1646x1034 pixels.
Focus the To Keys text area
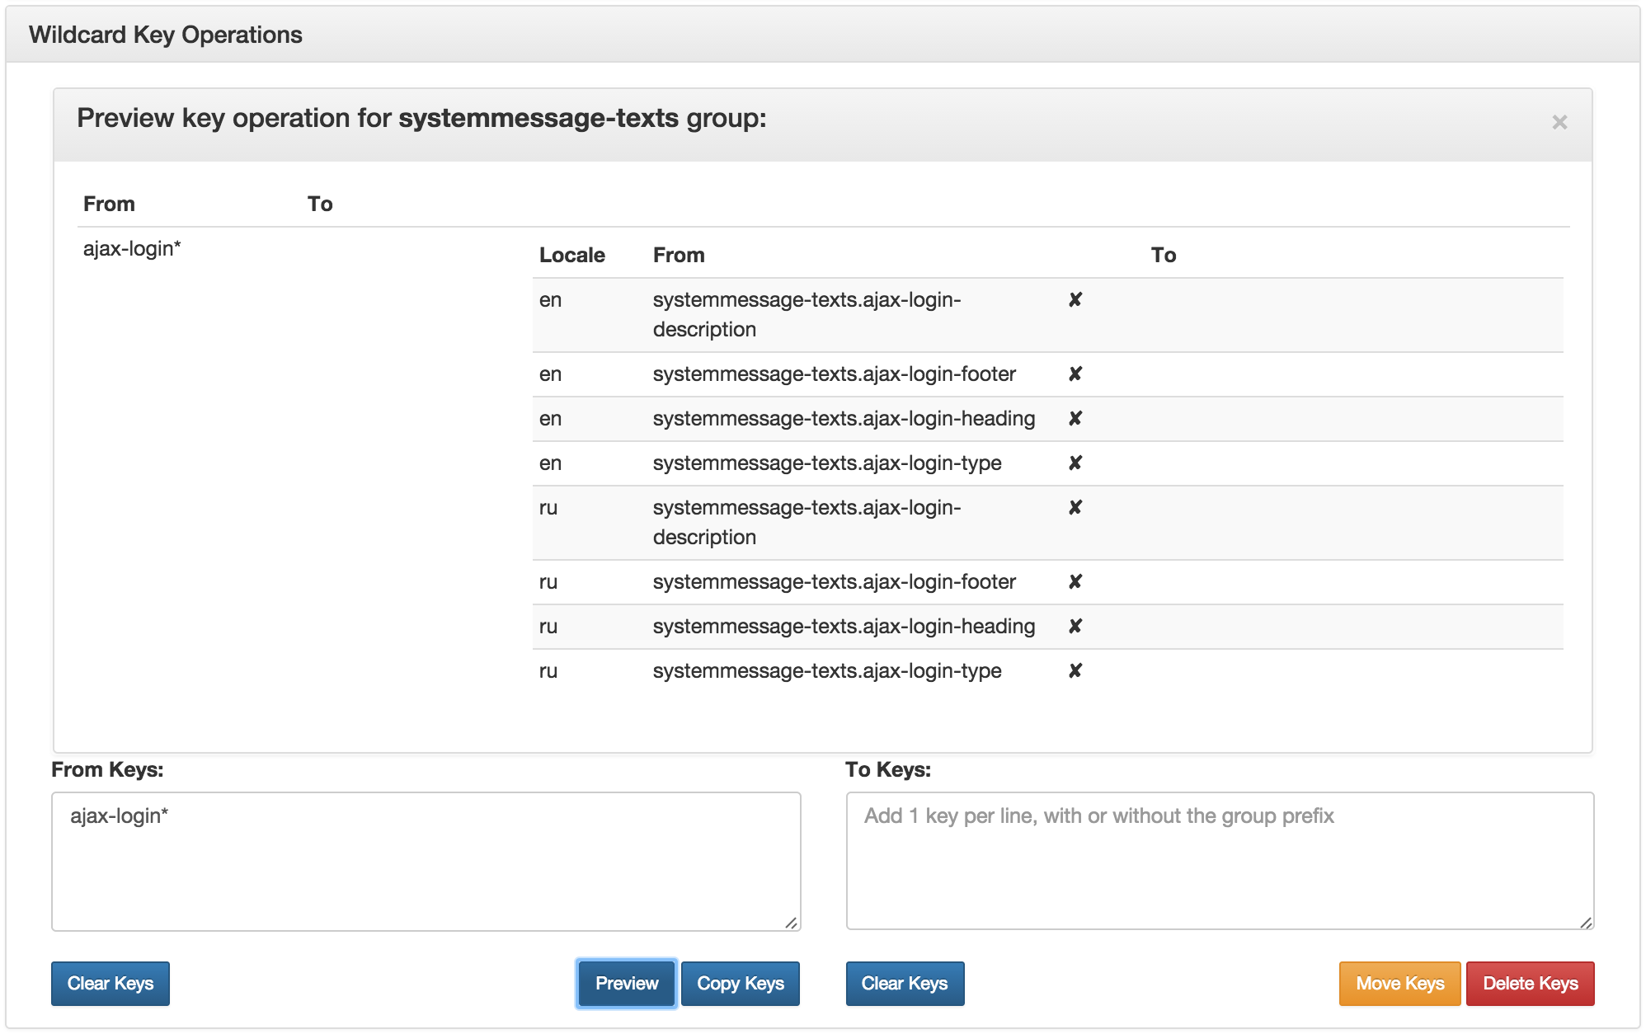click(x=1219, y=862)
